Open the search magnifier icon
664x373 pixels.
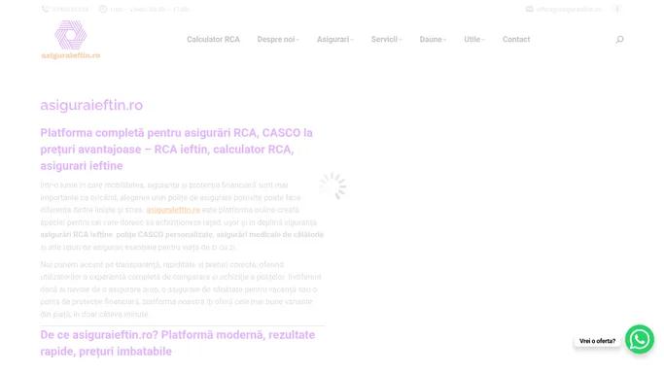point(619,39)
